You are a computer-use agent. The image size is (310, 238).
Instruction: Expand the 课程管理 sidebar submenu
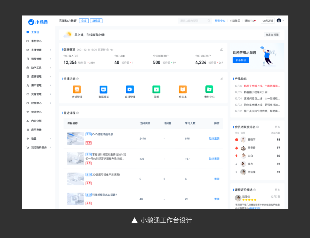point(50,59)
